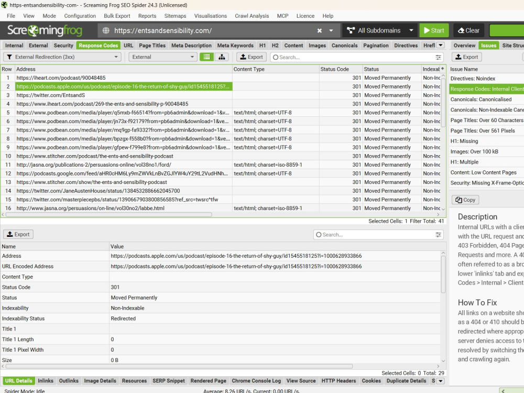Export the URL details lower table
This screenshot has height=393, width=524.
(x=18, y=234)
